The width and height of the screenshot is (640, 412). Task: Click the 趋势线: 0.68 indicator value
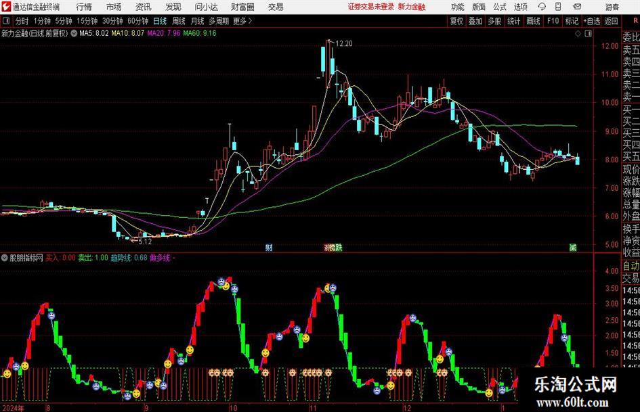pos(129,258)
